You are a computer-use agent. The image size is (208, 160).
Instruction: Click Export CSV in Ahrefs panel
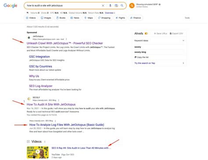(x=176, y=34)
